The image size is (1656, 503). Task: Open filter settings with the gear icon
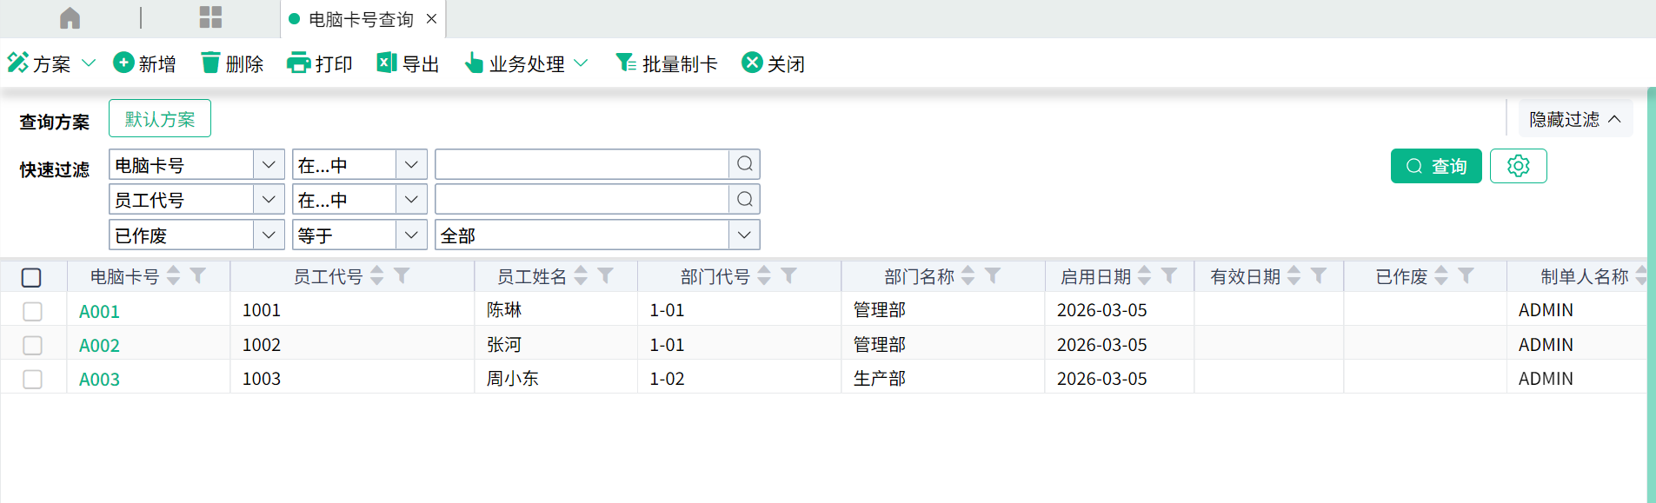1518,166
